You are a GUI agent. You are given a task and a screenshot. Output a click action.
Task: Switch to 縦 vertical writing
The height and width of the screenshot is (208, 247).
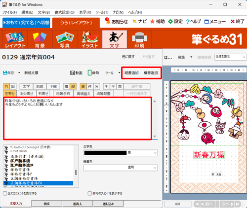73,86
